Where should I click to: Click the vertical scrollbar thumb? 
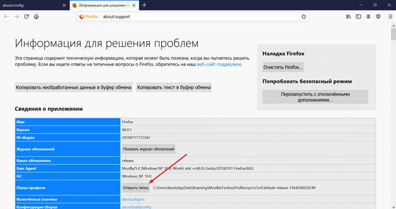(x=393, y=34)
